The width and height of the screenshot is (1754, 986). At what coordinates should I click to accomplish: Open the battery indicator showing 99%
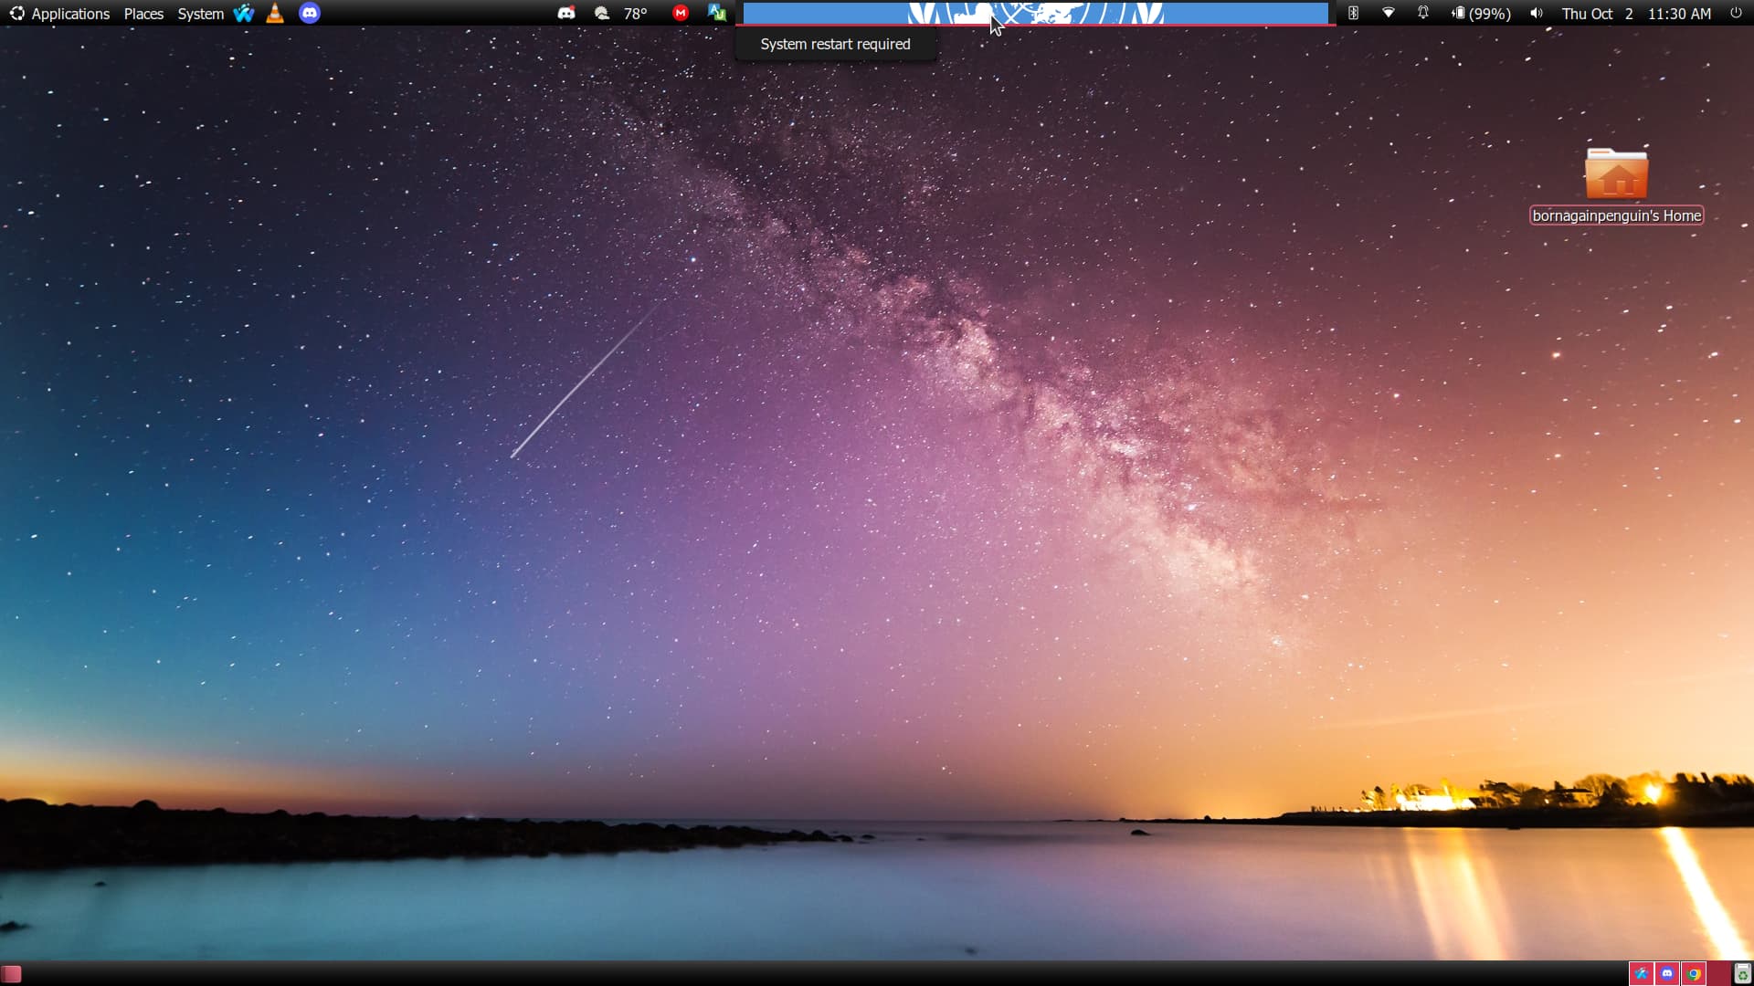[x=1481, y=14]
